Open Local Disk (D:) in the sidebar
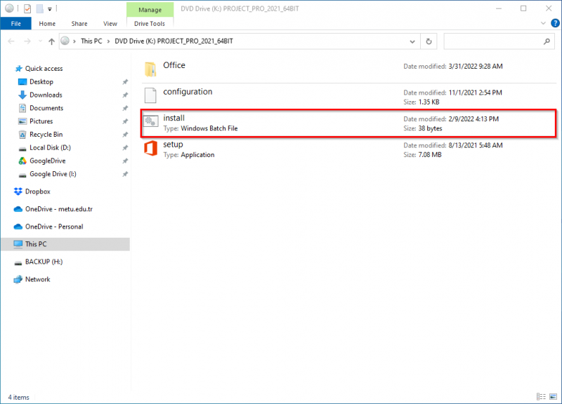 coord(50,148)
